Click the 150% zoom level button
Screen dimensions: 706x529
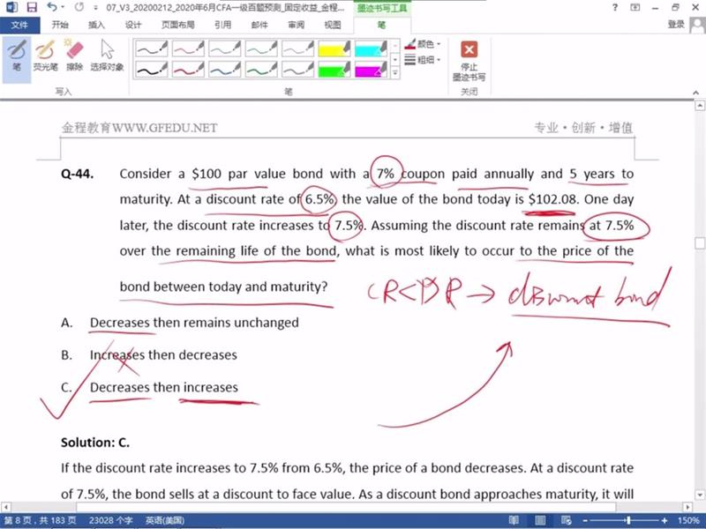point(688,521)
